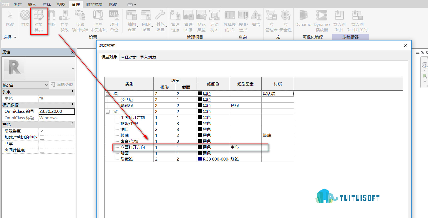Open the ribbon display options dropdown
Image resolution: width=428 pixels, height=218 pixels.
coord(132,5)
